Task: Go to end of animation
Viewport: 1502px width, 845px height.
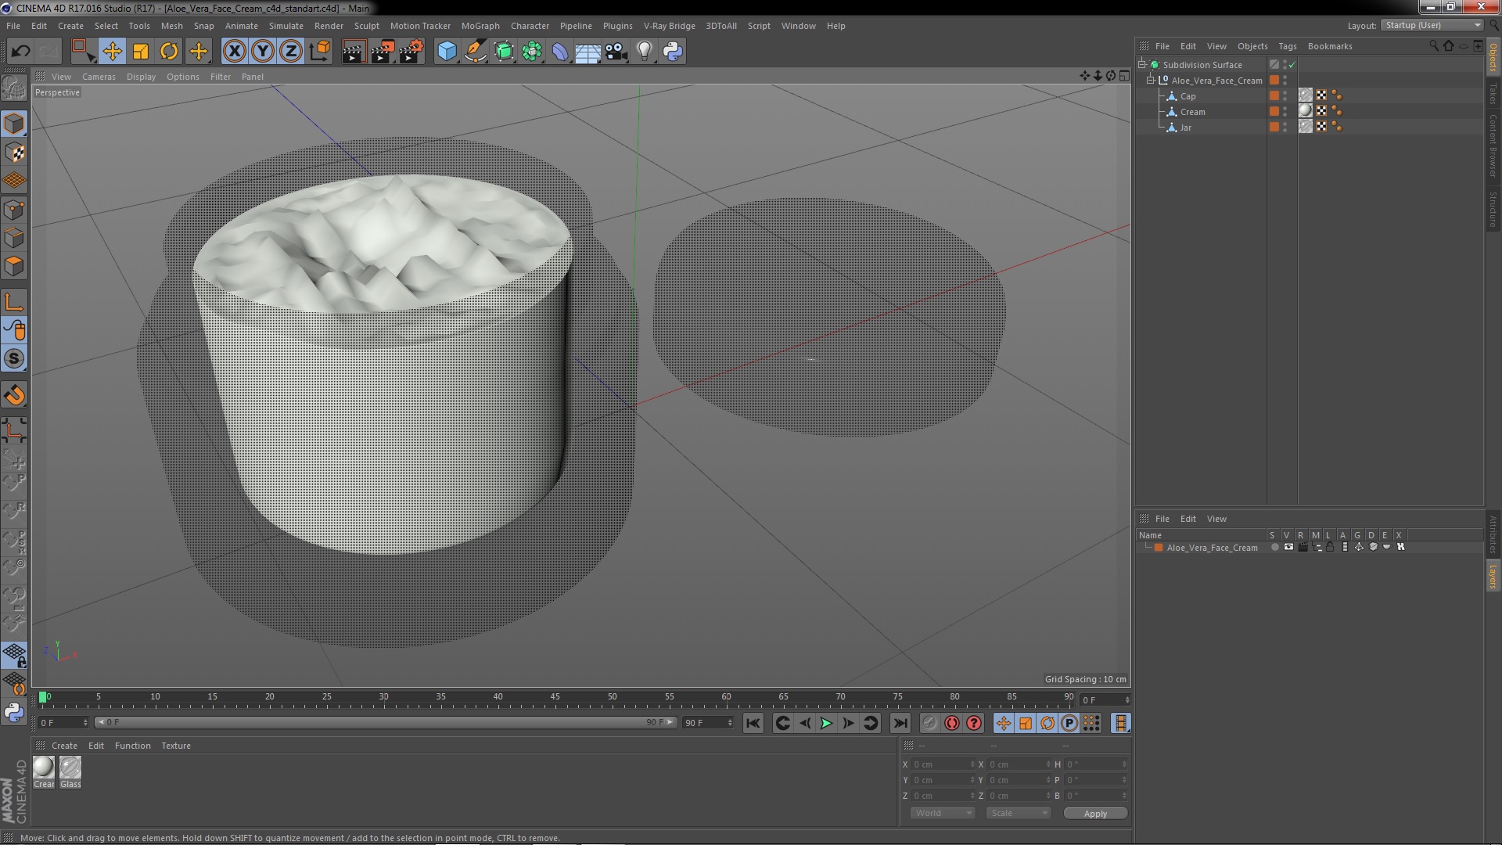Action: pos(900,724)
